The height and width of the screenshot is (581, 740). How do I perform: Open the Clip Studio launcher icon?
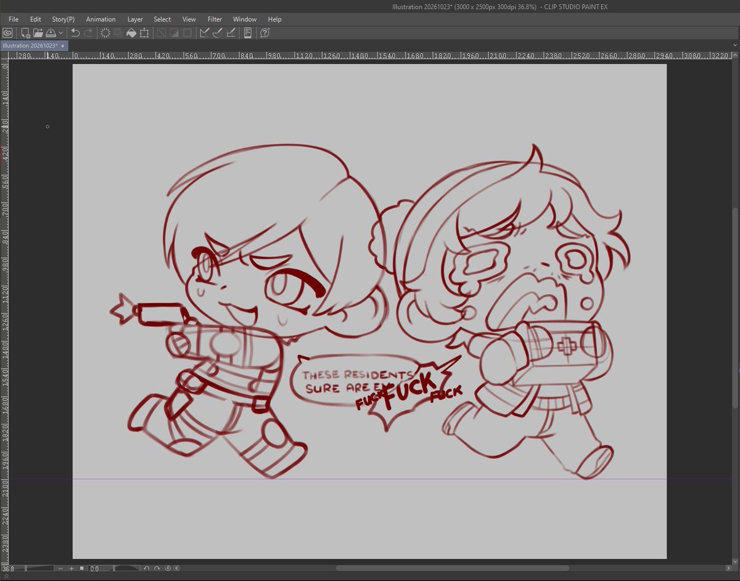point(7,33)
